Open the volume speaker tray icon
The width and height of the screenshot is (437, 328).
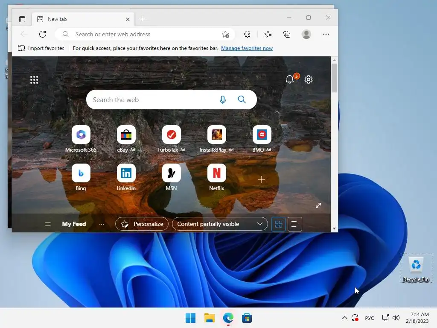click(x=396, y=318)
